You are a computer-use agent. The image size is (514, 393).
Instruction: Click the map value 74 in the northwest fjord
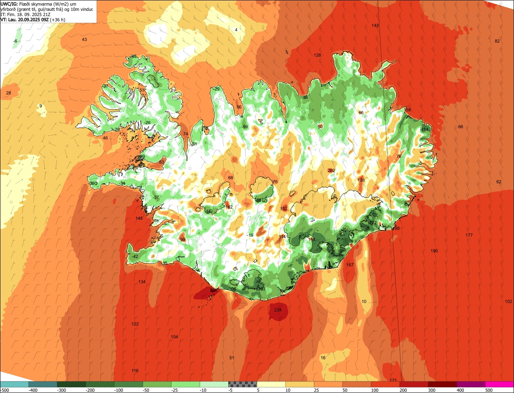[186, 134]
